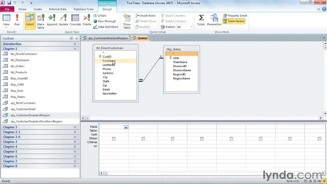Select StateName field in tlkp_States

(x=180, y=62)
